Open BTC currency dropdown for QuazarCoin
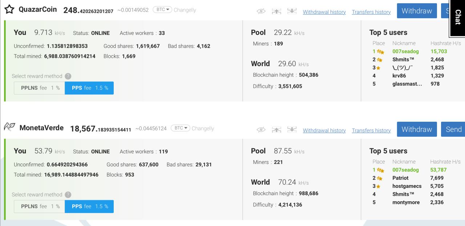Image resolution: width=465 pixels, height=226 pixels. pyautogui.click(x=162, y=10)
